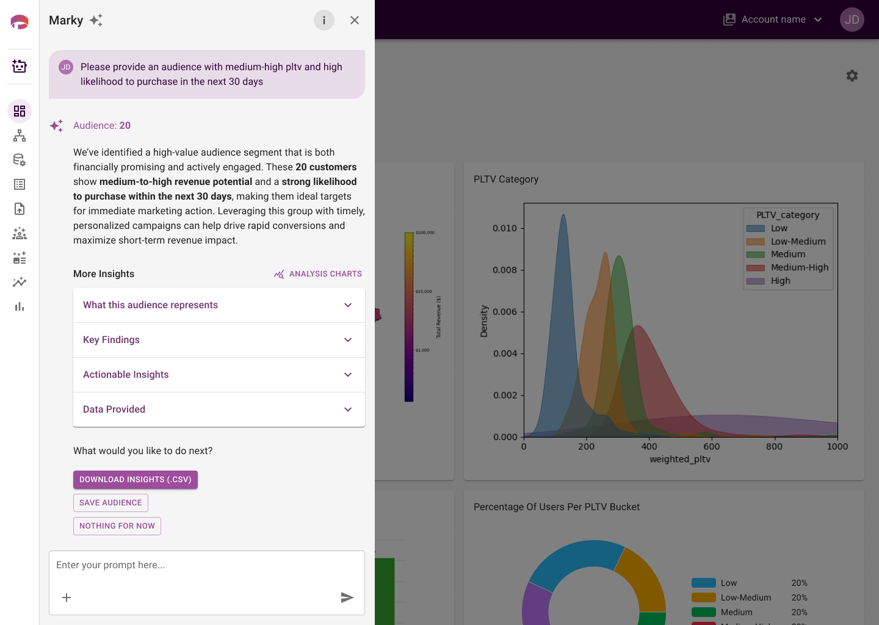Close the Marky chat panel
Screen dimensions: 879x625
[355, 20]
